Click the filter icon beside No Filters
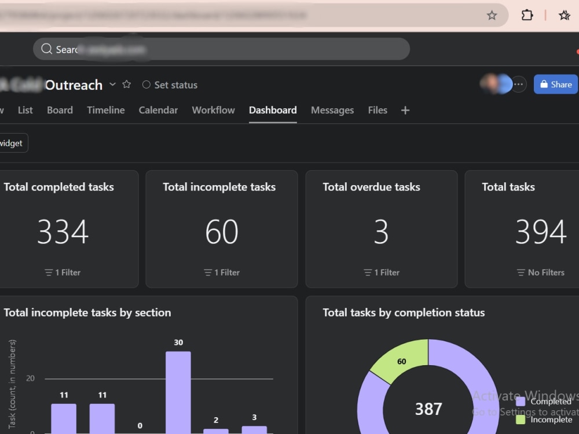The width and height of the screenshot is (579, 434). (x=521, y=273)
